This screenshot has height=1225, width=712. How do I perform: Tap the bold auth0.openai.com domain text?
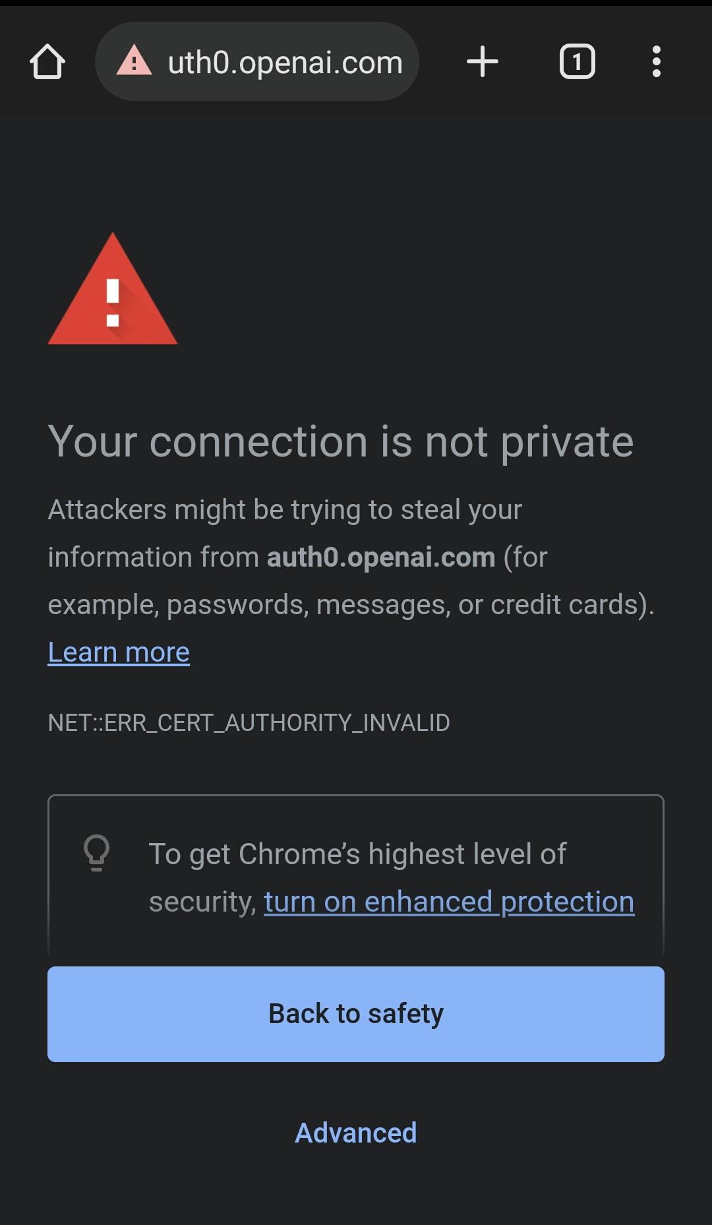(x=381, y=557)
